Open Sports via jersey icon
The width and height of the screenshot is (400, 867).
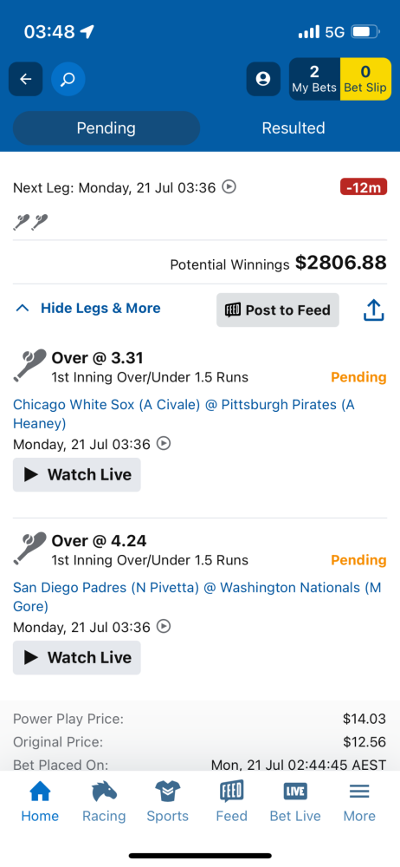(x=167, y=801)
